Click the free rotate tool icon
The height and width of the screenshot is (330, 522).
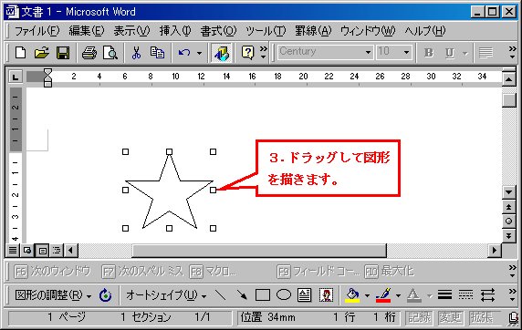coord(105,295)
